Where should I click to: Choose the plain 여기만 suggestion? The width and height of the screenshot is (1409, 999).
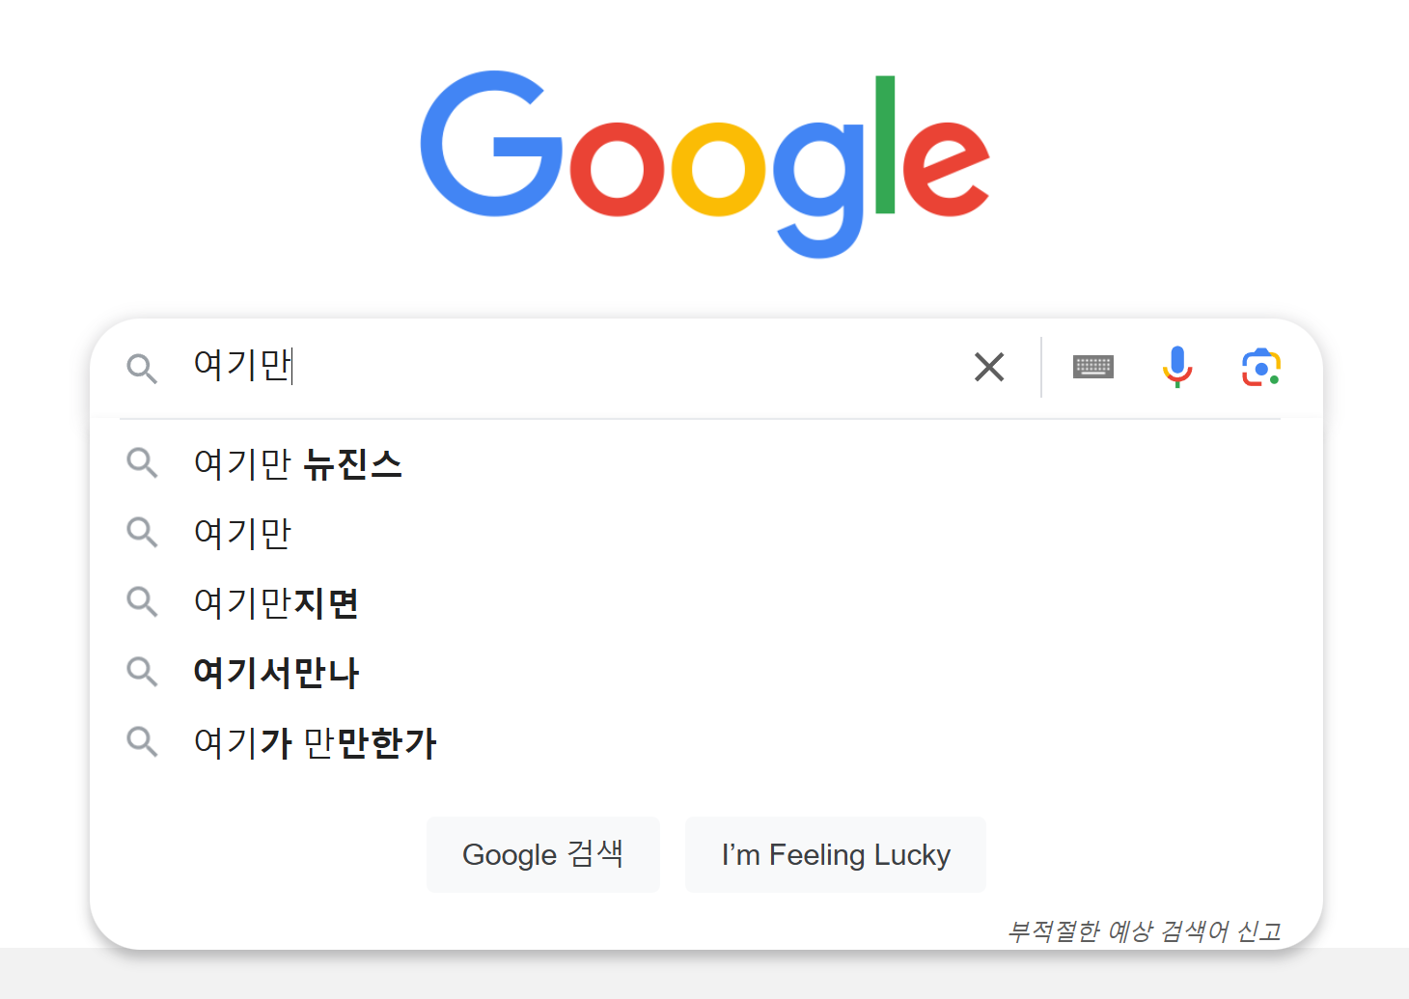(x=242, y=533)
